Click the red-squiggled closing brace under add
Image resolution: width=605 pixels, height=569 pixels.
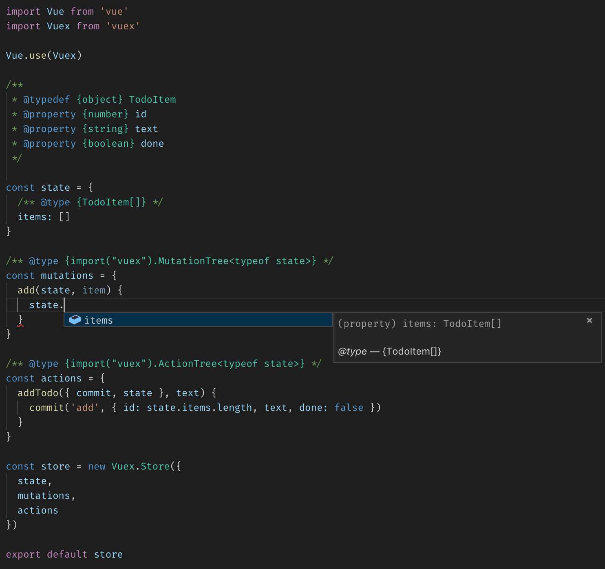pyautogui.click(x=20, y=320)
